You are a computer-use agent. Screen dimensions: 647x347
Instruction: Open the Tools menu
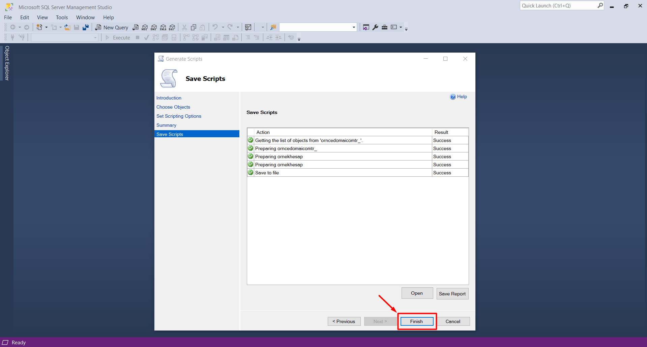[x=62, y=18]
